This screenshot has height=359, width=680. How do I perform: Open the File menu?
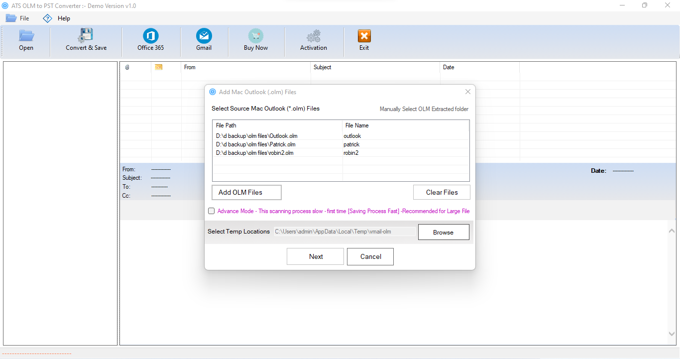coord(24,18)
